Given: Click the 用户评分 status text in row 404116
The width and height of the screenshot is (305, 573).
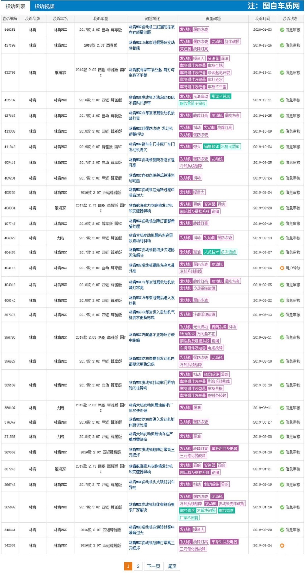Looking at the screenshot, I should click(293, 268).
